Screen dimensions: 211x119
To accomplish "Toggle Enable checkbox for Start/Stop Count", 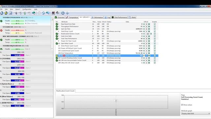I will click(x=155, y=31).
